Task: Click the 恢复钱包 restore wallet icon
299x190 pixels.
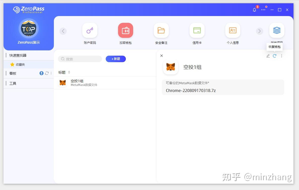Action: tap(275, 56)
